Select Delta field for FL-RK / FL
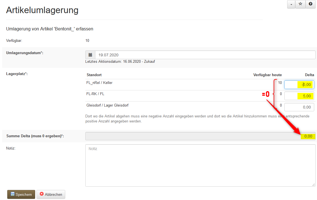Screen dimensions: 317x200 tap(299, 96)
